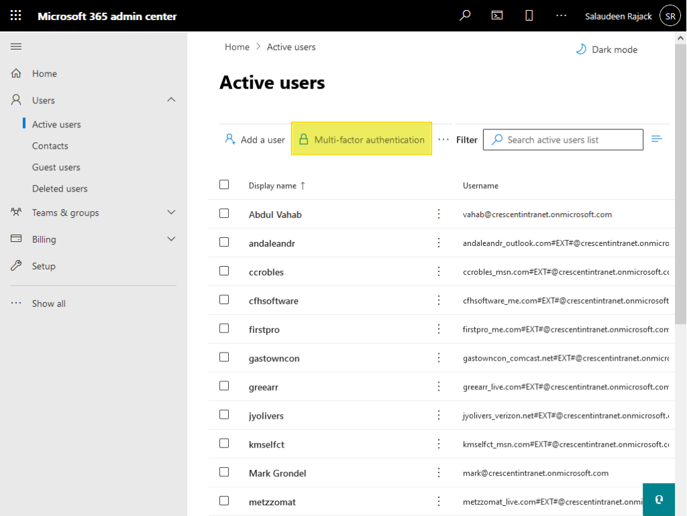
Task: Open Abdul Vahab user name link
Action: pos(275,214)
